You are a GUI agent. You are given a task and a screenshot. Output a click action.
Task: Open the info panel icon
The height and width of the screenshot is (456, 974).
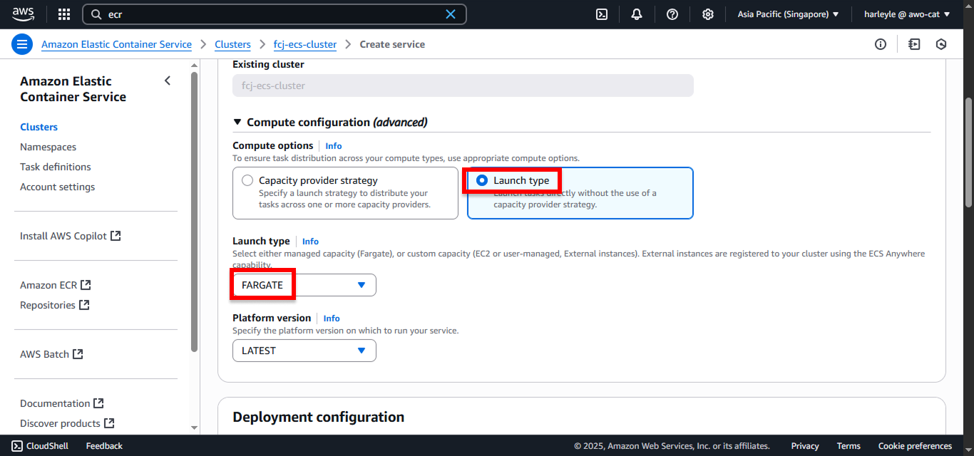[881, 44]
